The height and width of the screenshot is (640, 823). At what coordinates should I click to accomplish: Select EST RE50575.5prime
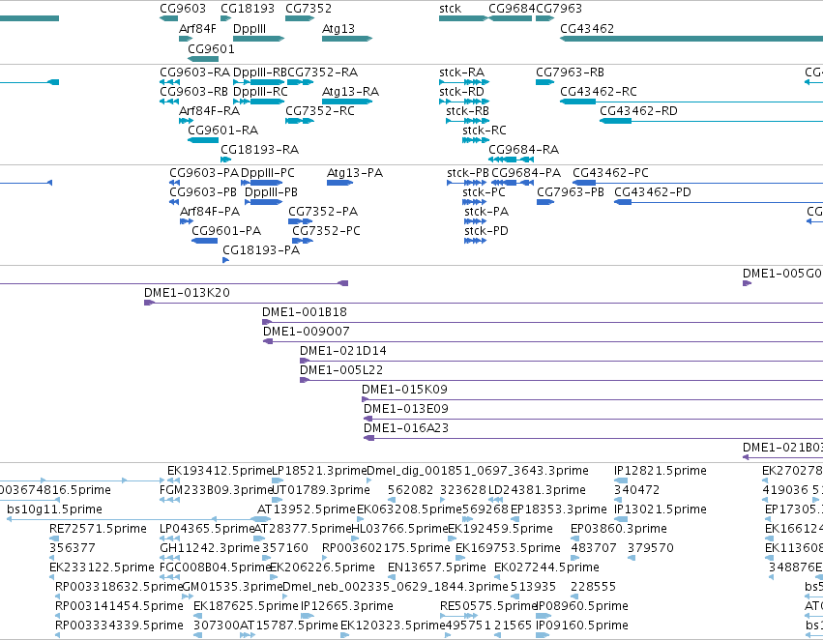coord(458,617)
